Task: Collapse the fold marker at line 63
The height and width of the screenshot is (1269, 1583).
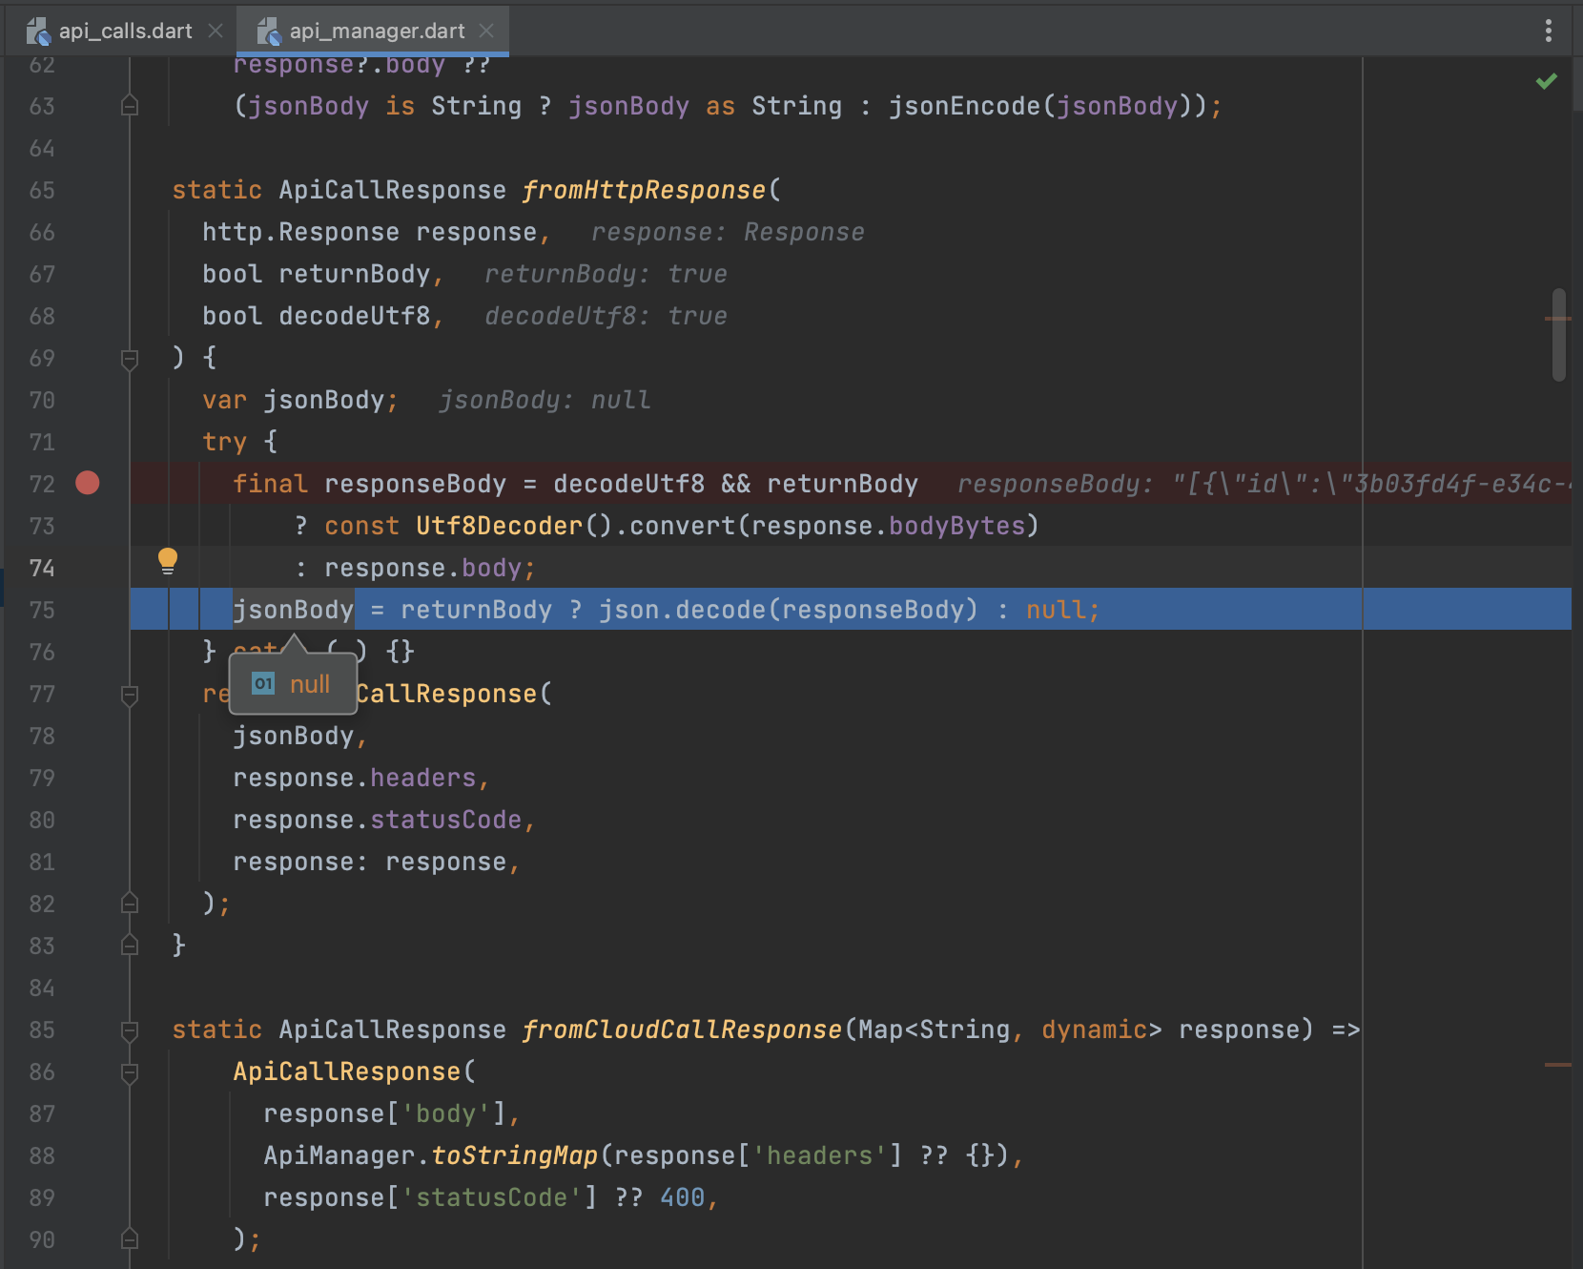Action: click(130, 106)
